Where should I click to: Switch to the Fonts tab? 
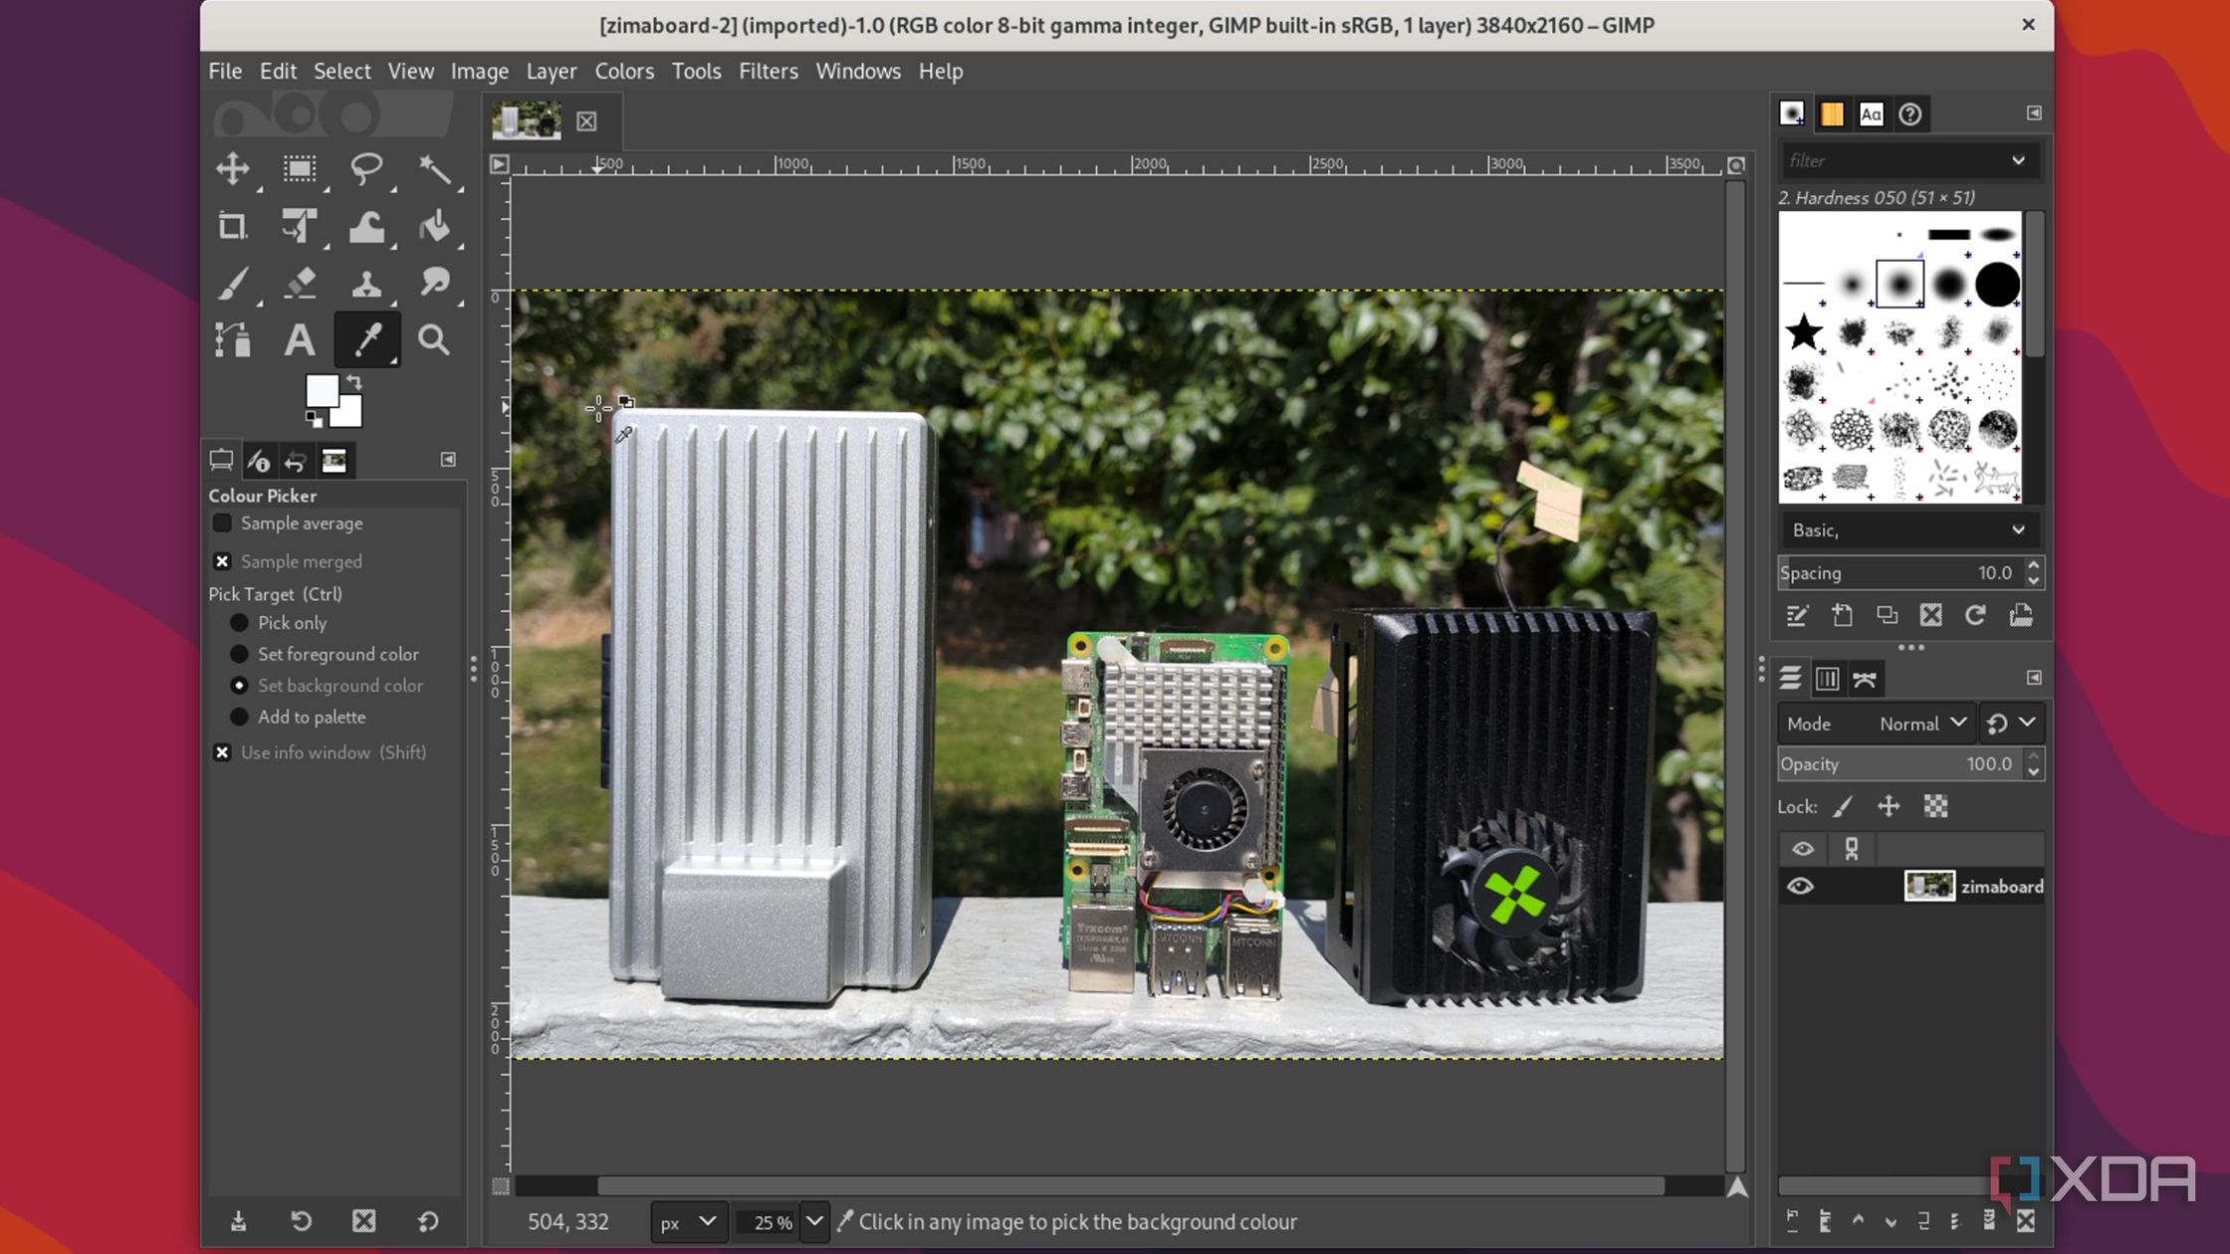pos(1871,113)
